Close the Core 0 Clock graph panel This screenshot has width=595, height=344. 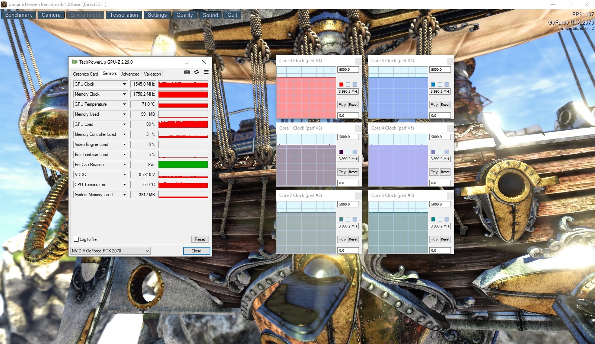(x=358, y=61)
